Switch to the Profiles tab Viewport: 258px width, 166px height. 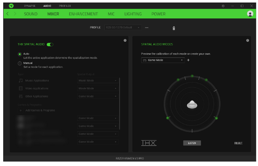click(65, 6)
